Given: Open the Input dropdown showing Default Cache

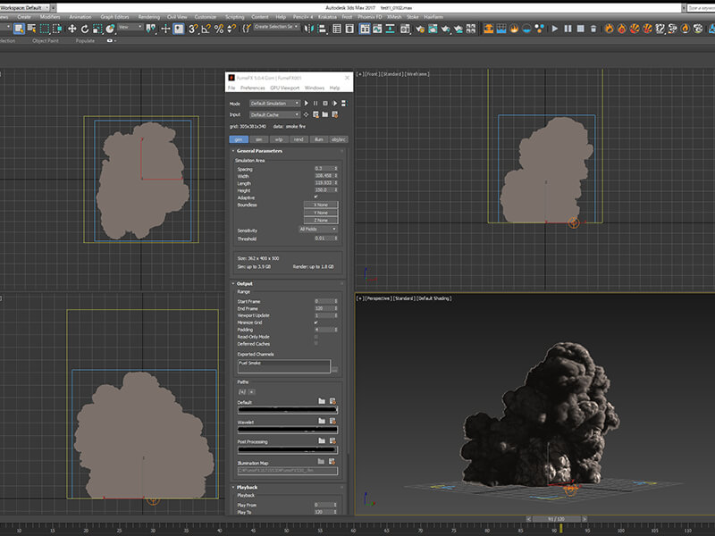Looking at the screenshot, I should pyautogui.click(x=273, y=114).
